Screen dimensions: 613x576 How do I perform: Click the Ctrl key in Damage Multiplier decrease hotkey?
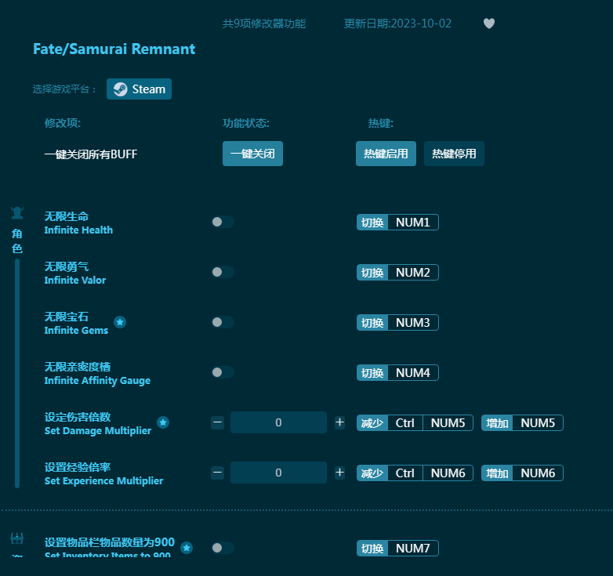pos(405,423)
